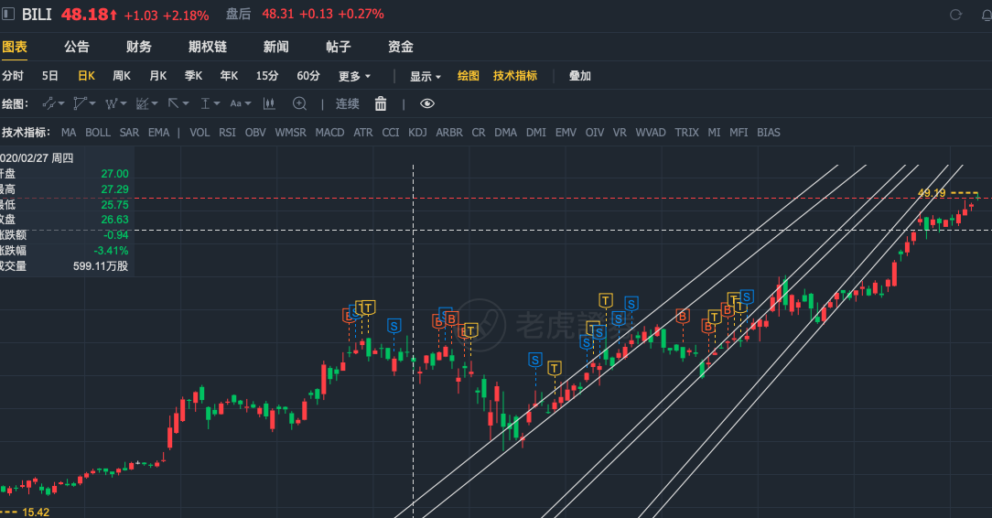Enable the WVAD indicator
Image resolution: width=992 pixels, height=518 pixels.
(x=651, y=133)
